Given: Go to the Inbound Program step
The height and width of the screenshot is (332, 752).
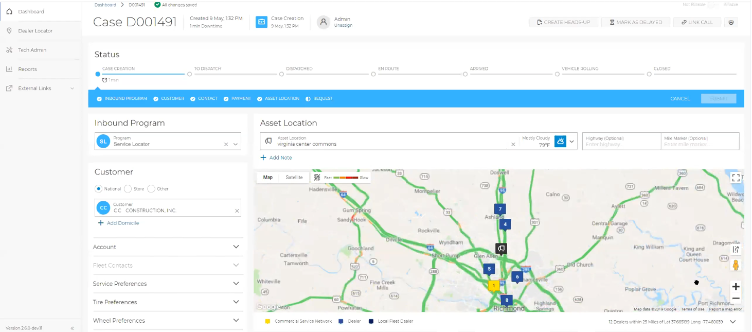Looking at the screenshot, I should click(122, 99).
